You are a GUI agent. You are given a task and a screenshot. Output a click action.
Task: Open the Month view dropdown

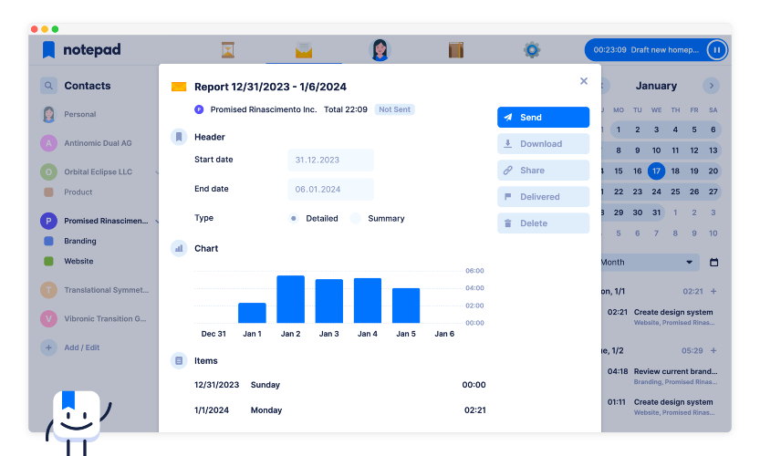pyautogui.click(x=650, y=262)
